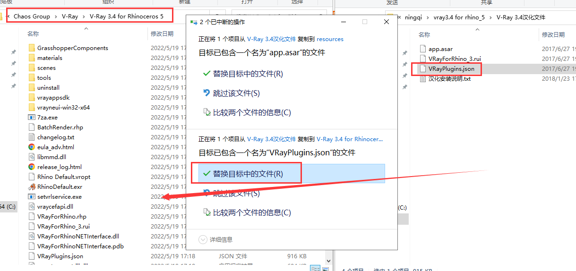Viewport: 576px width, 271px height.
Task: Compare info for both app.asar files
Action: [x=247, y=112]
